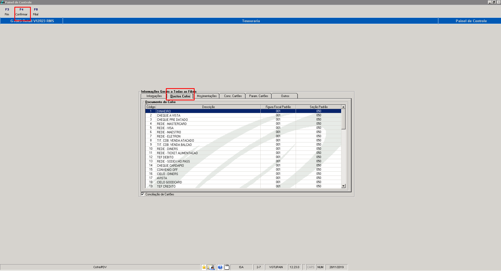
Task: Minimize the Painel de Controle window
Action: (x=490, y=2)
